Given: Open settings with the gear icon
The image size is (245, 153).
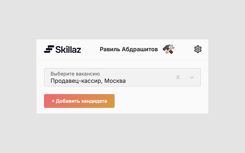Looking at the screenshot, I should [198, 49].
